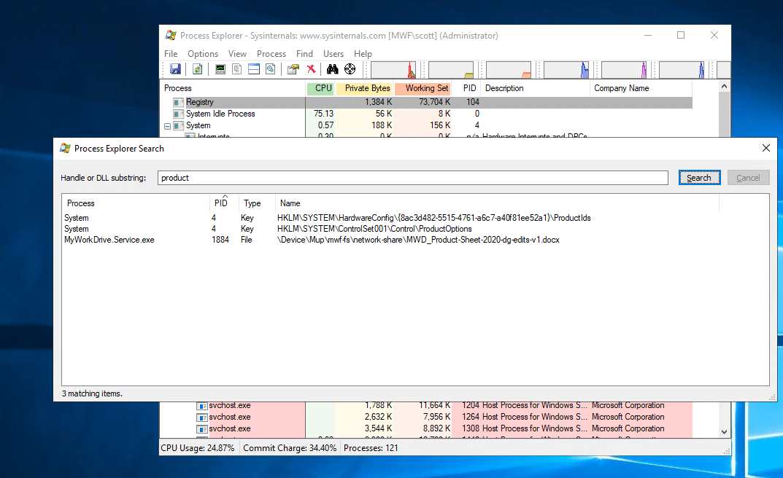Select the System Idle Process row

point(220,114)
